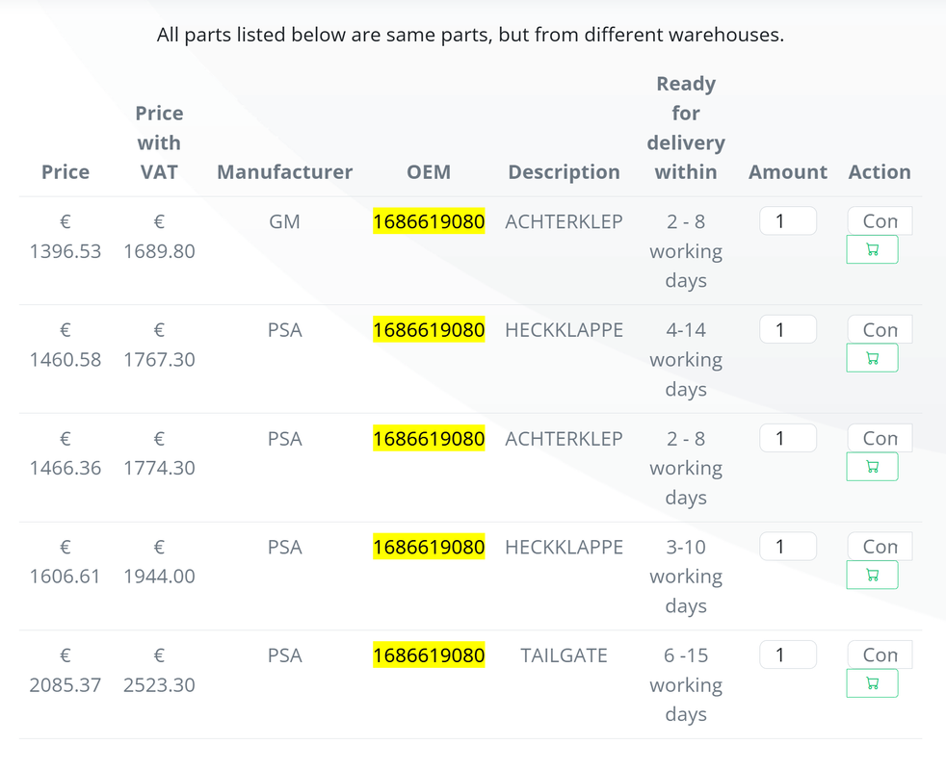
Task: Click the Con button in the €1466.36 row
Action: click(880, 438)
